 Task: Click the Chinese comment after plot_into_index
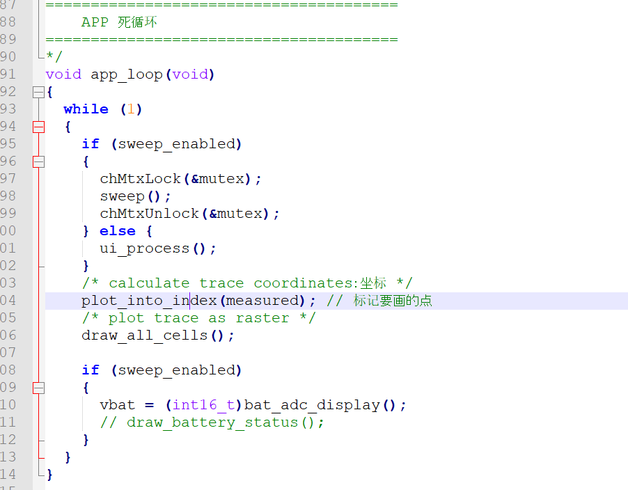click(x=392, y=301)
